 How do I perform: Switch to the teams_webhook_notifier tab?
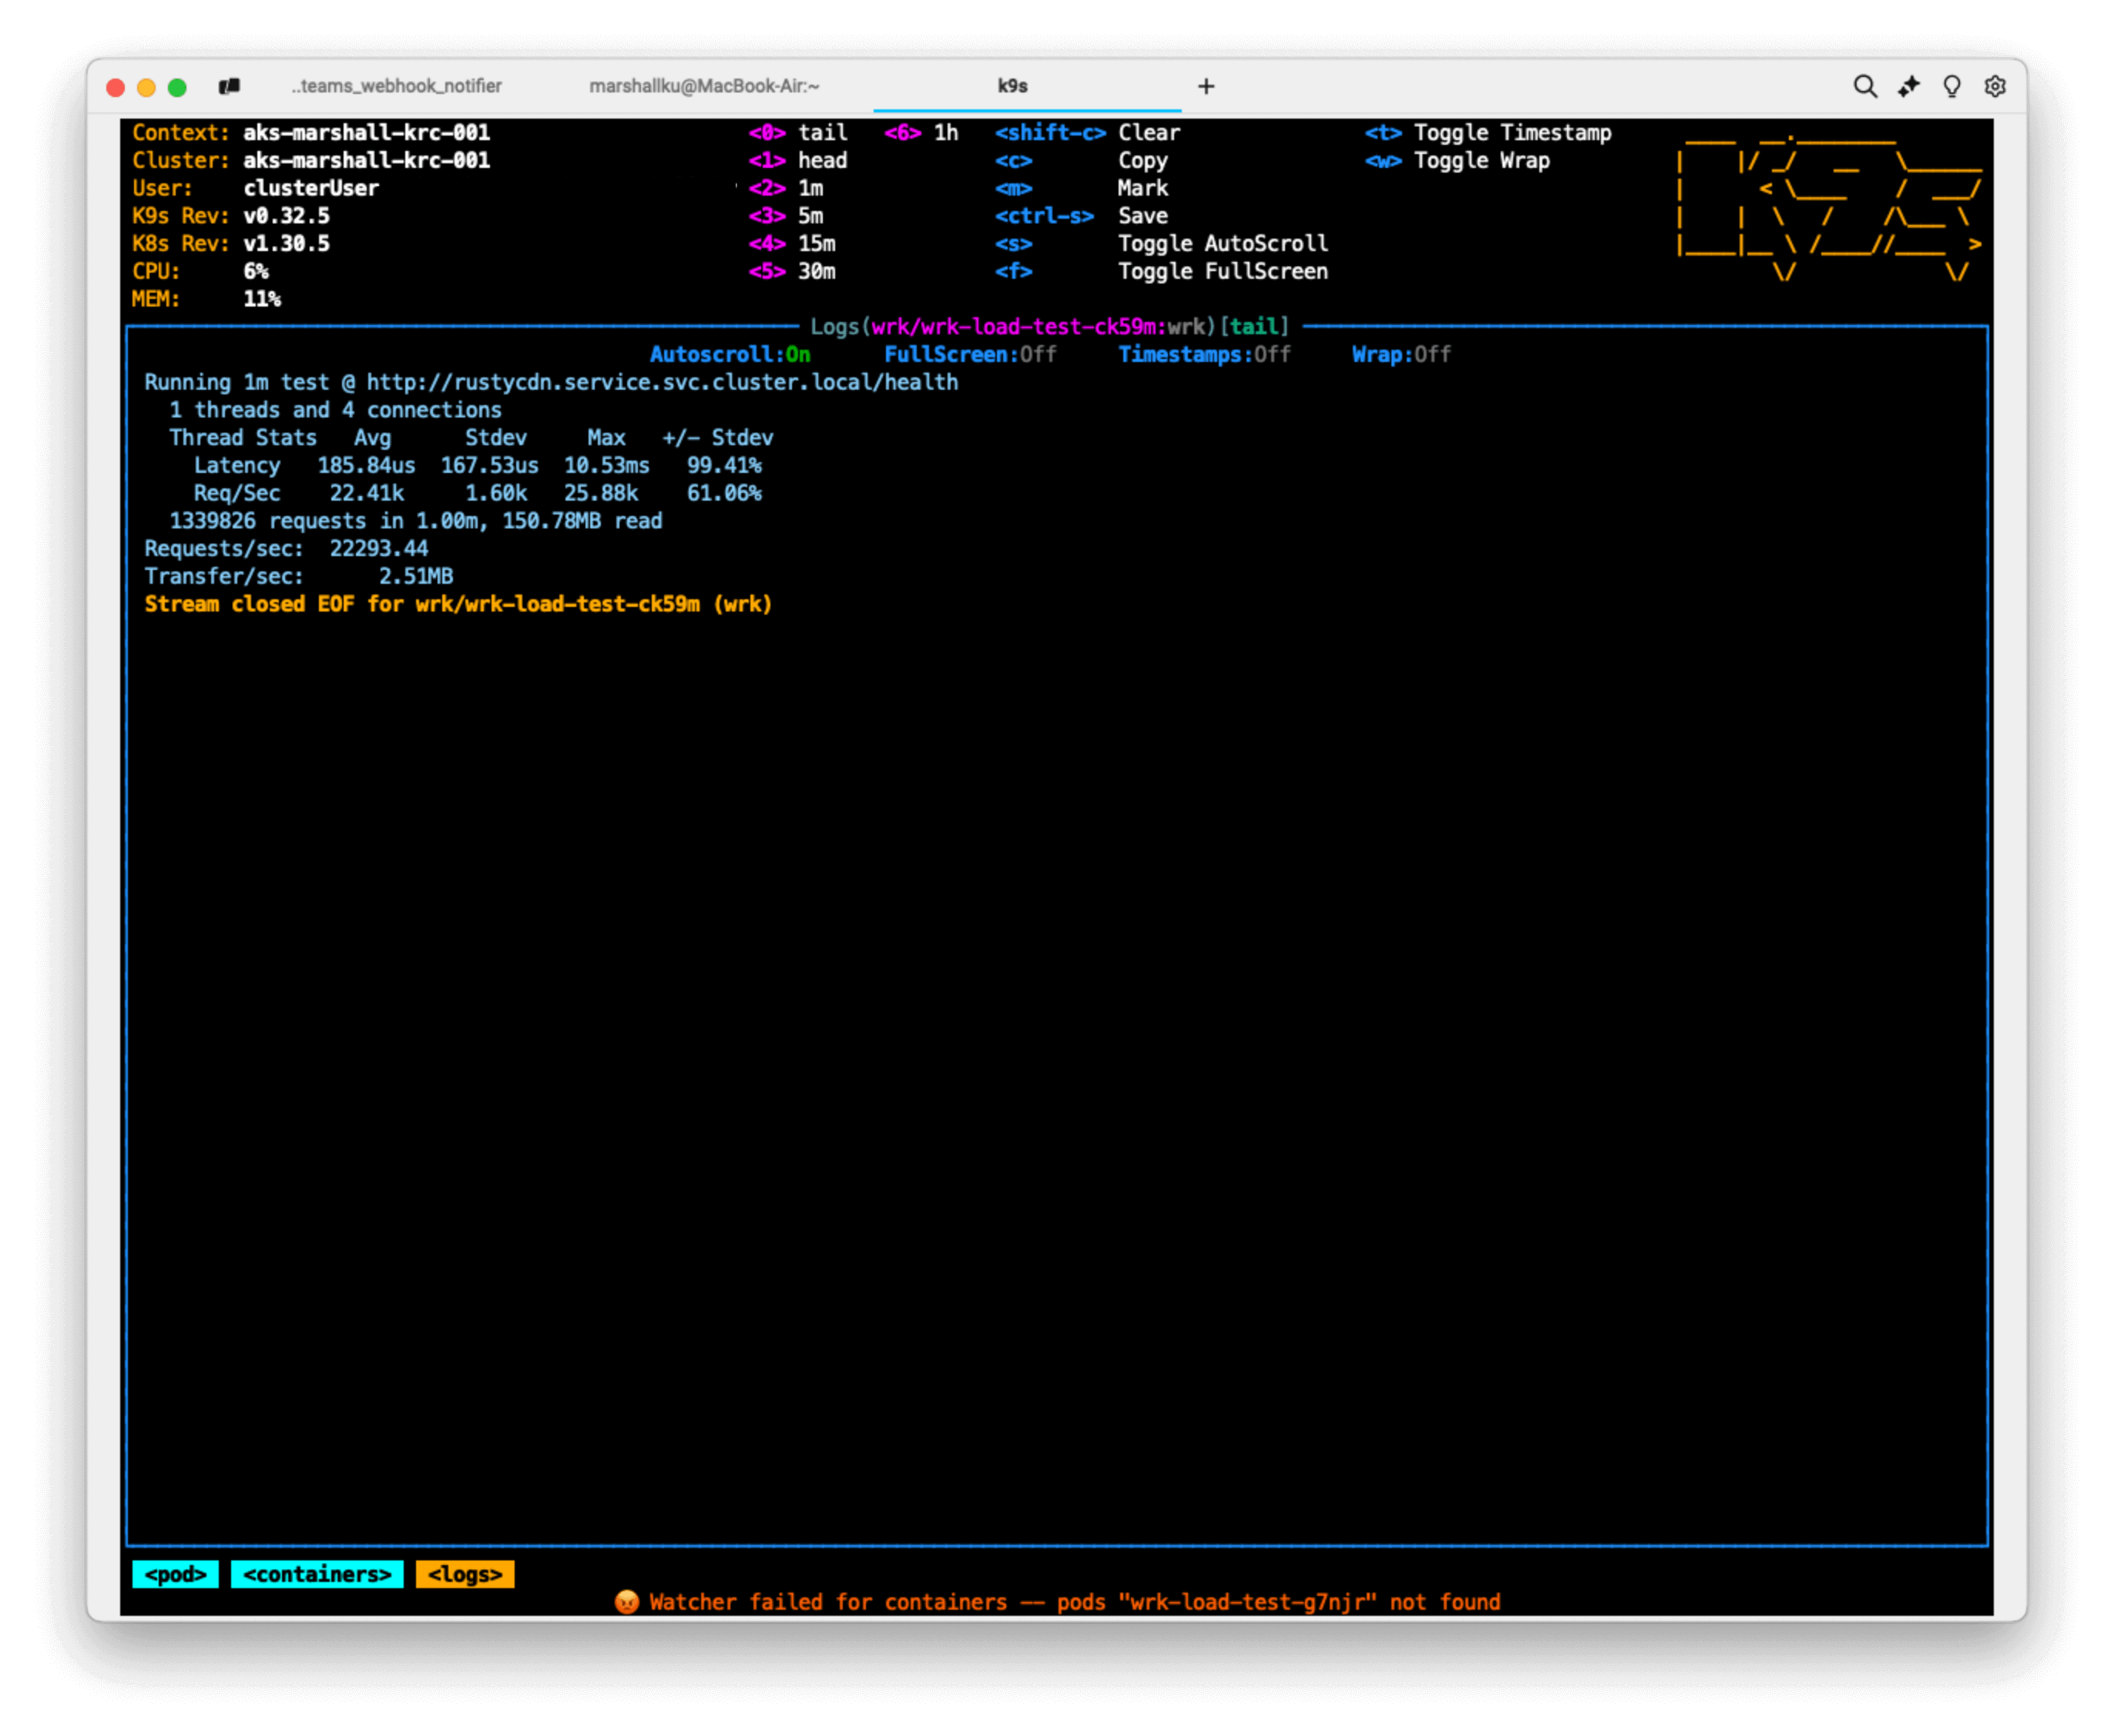click(397, 87)
